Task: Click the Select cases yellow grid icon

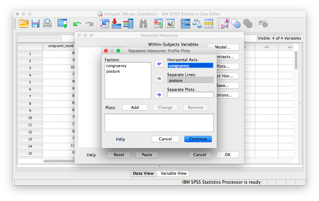Action: [208, 24]
